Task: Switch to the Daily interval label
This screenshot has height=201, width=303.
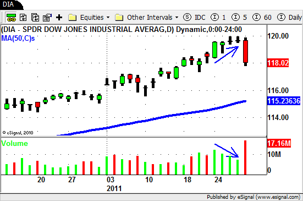Action: click(x=295, y=18)
